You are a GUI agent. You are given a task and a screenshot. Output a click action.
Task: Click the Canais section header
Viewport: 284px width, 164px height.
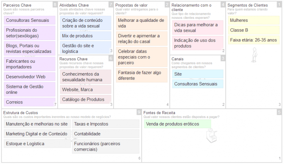(x=177, y=59)
